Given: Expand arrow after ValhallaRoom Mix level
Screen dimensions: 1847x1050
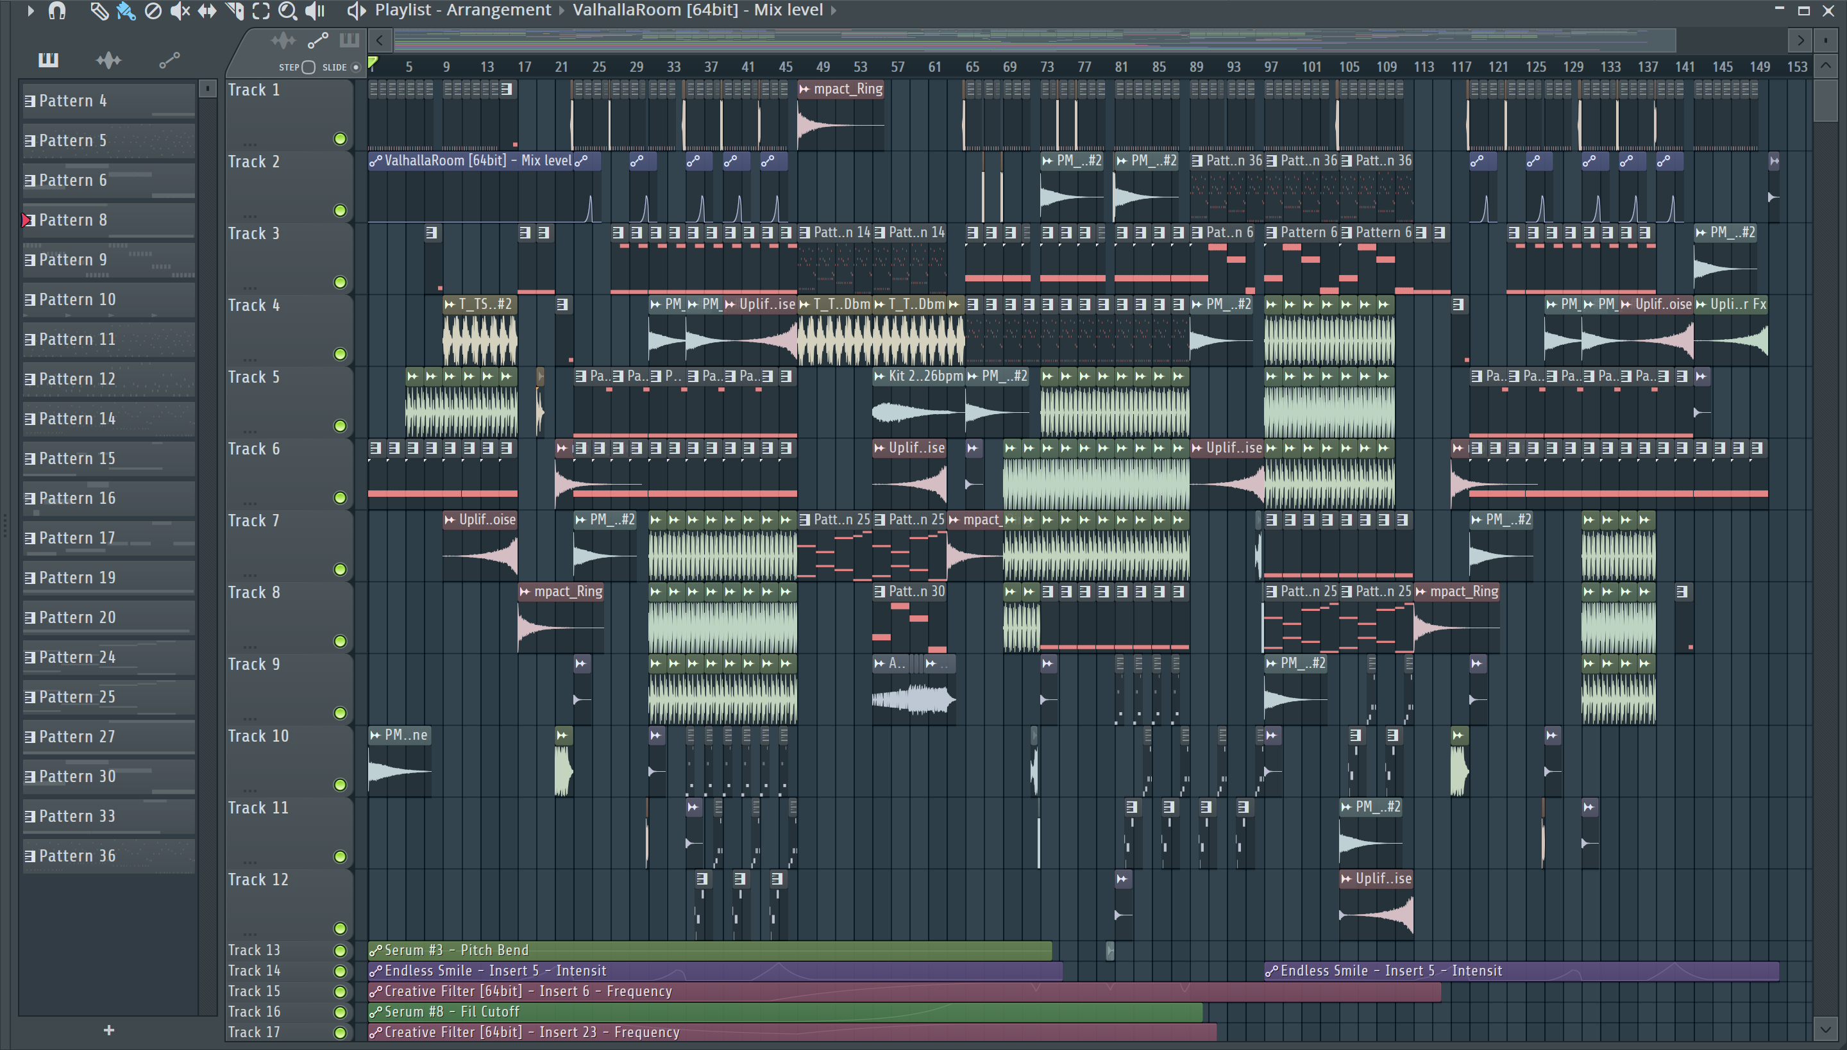Looking at the screenshot, I should [x=834, y=11].
